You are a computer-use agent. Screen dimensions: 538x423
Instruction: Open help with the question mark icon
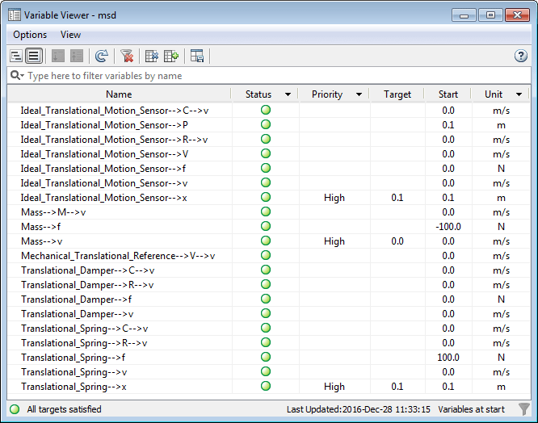pos(521,56)
